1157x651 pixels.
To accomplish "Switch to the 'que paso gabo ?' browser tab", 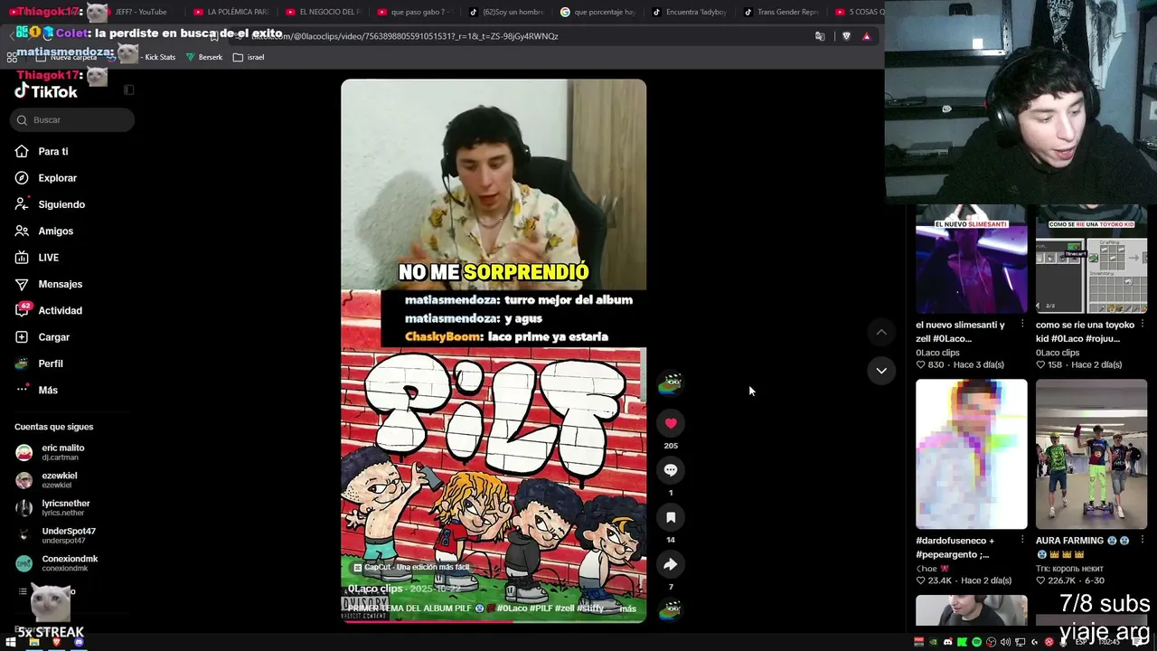I will click(x=415, y=12).
